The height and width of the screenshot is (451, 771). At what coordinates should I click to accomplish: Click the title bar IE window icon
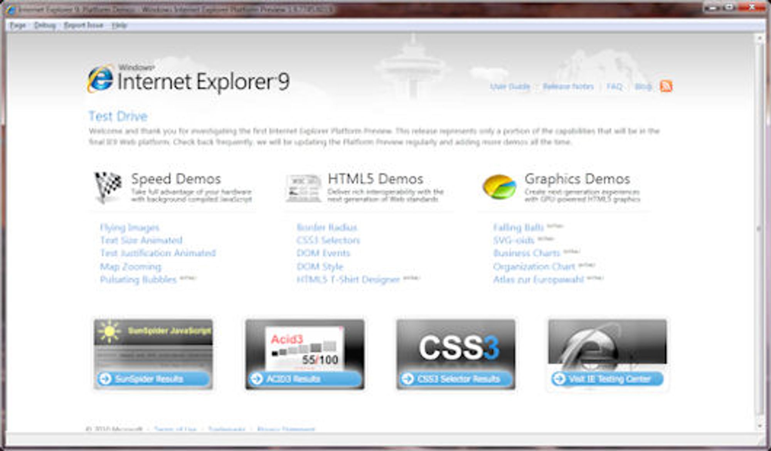[x=11, y=10]
